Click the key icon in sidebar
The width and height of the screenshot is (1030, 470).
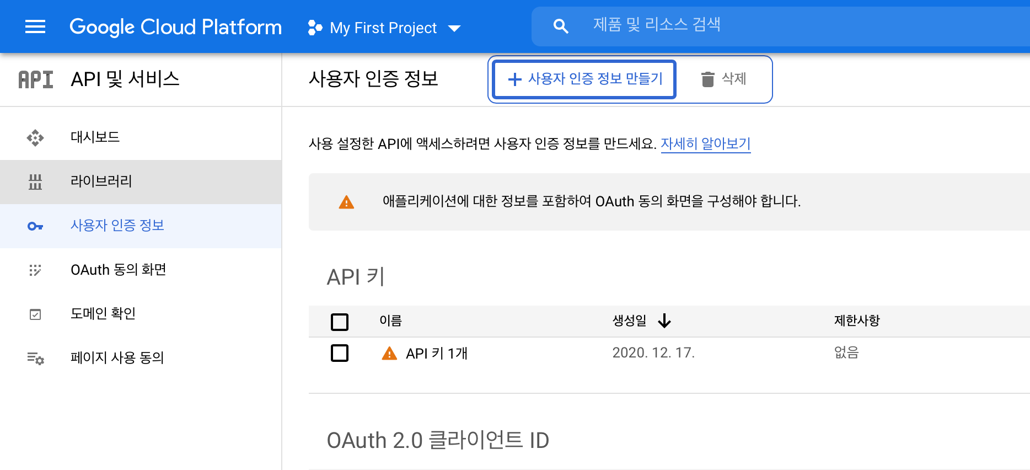[35, 226]
